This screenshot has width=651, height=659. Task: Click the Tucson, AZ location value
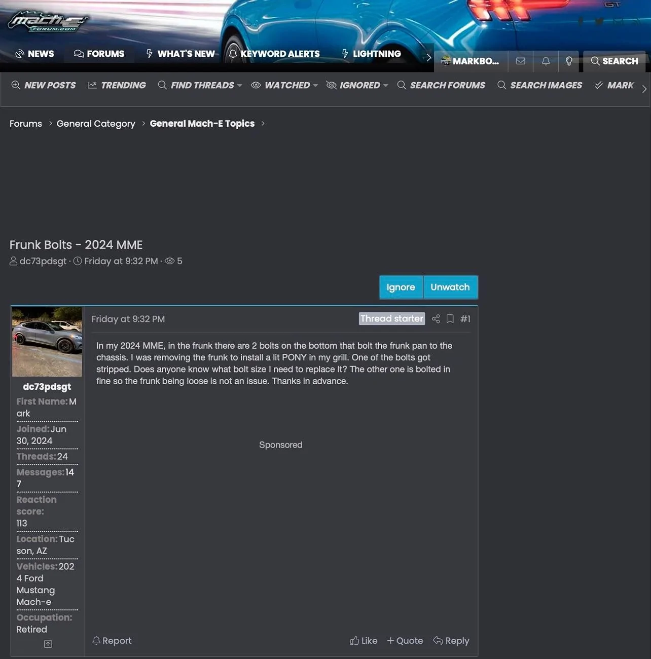pyautogui.click(x=46, y=545)
